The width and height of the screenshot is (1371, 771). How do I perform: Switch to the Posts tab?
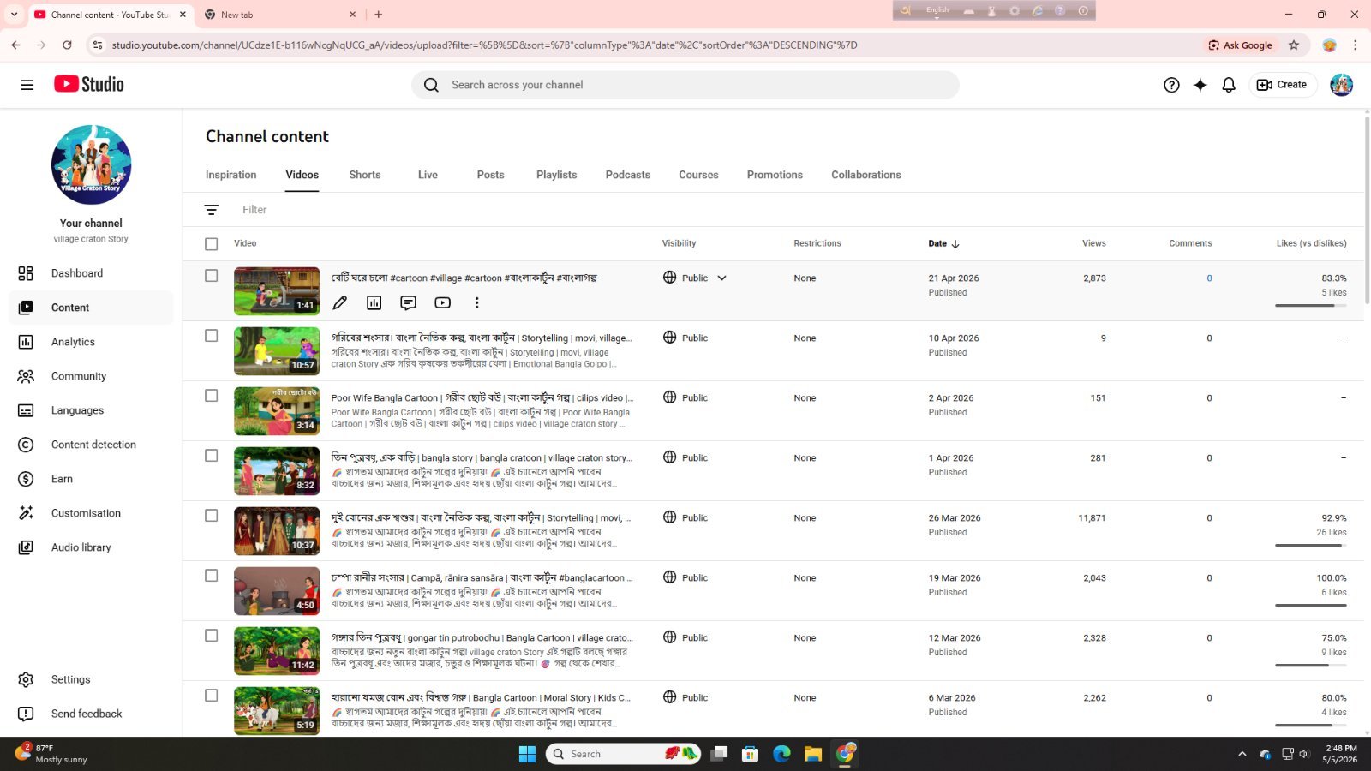490,175
